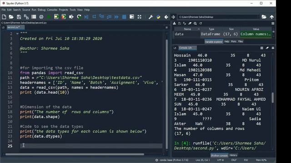Open the Consoles menu

(x=52, y=10)
